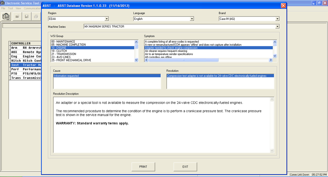Select the AUX Remote controller row
Screen dimensions: 328x177
(26, 52)
